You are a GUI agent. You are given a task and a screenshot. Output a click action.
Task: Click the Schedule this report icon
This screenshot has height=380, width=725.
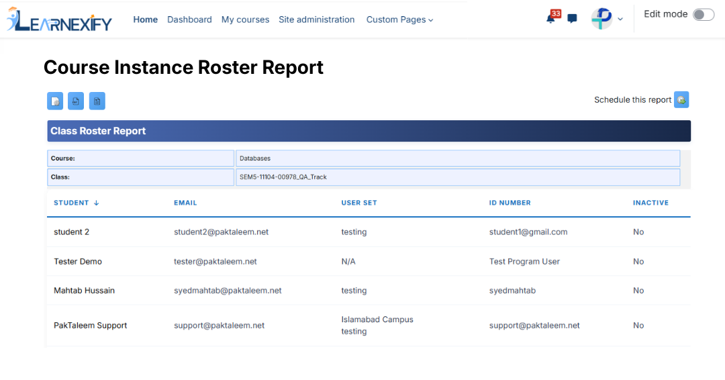coord(681,100)
